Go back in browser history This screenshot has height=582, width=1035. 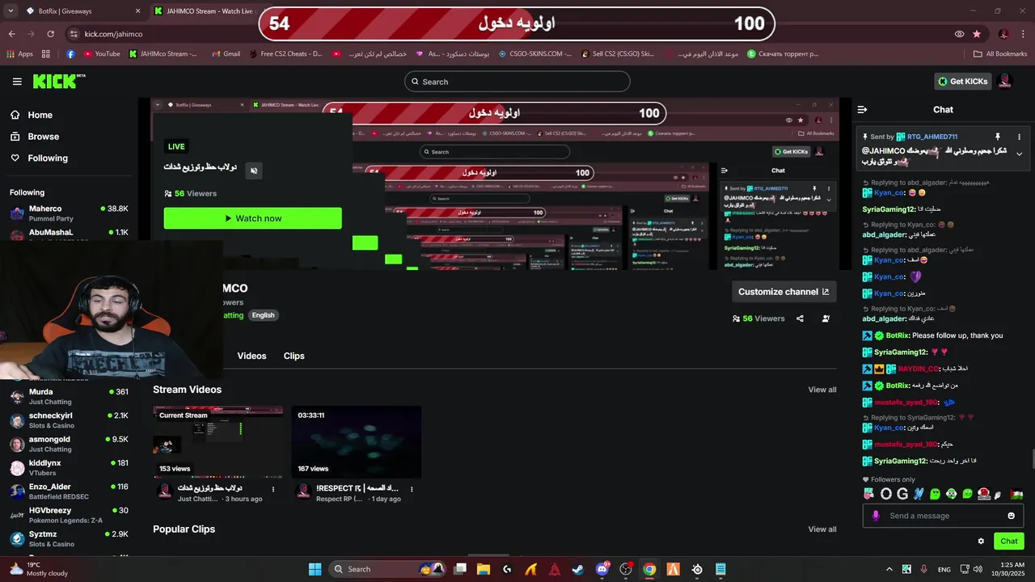pos(11,34)
